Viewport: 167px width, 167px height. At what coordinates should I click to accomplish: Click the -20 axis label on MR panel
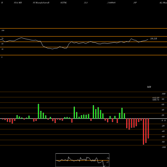coord(163,126)
